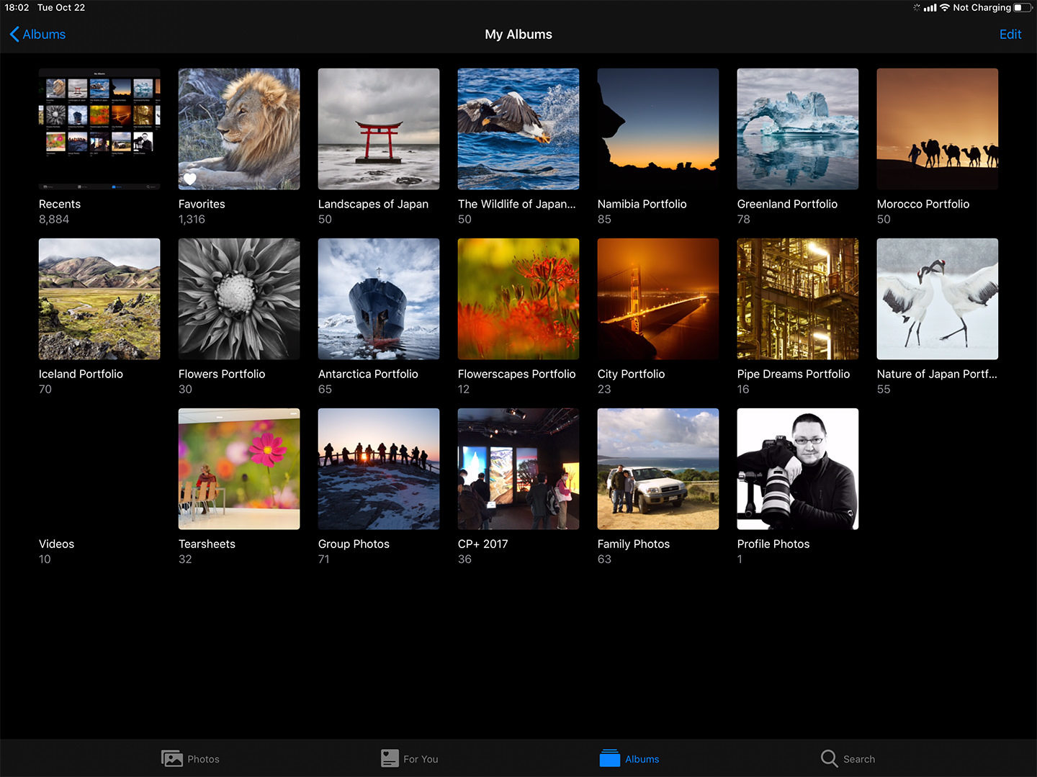
Task: Open the Morocco Portfolio camel album
Action: pos(938,129)
